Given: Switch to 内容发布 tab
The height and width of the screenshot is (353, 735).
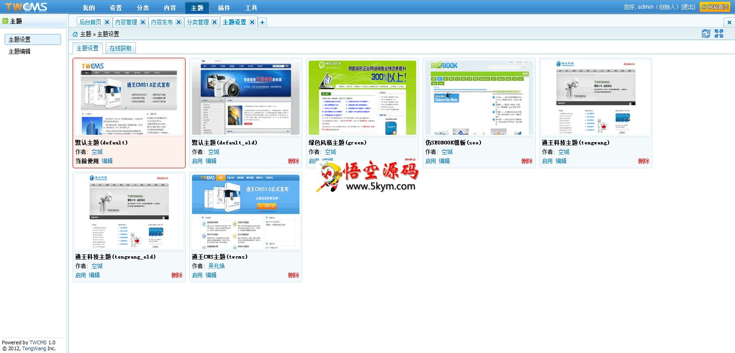Looking at the screenshot, I should pyautogui.click(x=162, y=22).
